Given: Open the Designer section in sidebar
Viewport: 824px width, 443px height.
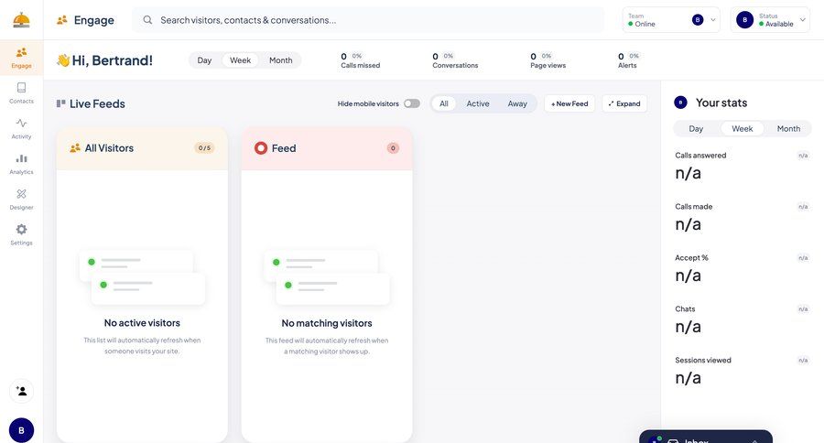Looking at the screenshot, I should pos(22,200).
